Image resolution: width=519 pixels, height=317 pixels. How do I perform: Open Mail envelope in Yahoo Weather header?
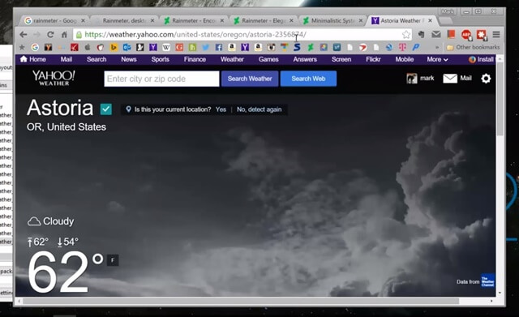[457, 79]
